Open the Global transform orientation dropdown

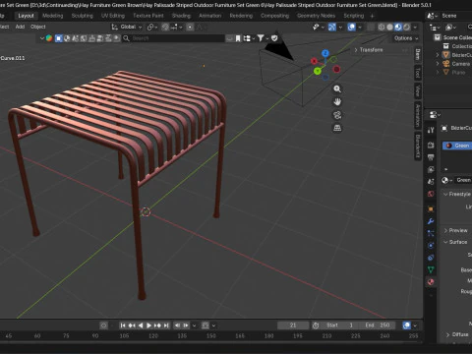[x=127, y=27]
